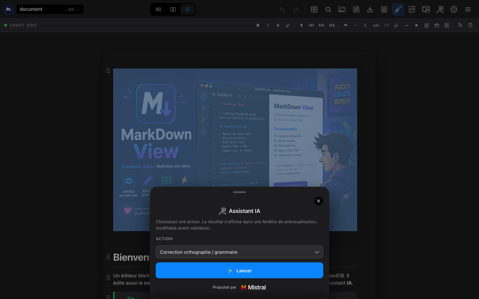Click drag handle beside 'Un éditeur Mark' paragraph
Viewport: 479px width, 299px height.
[108, 277]
